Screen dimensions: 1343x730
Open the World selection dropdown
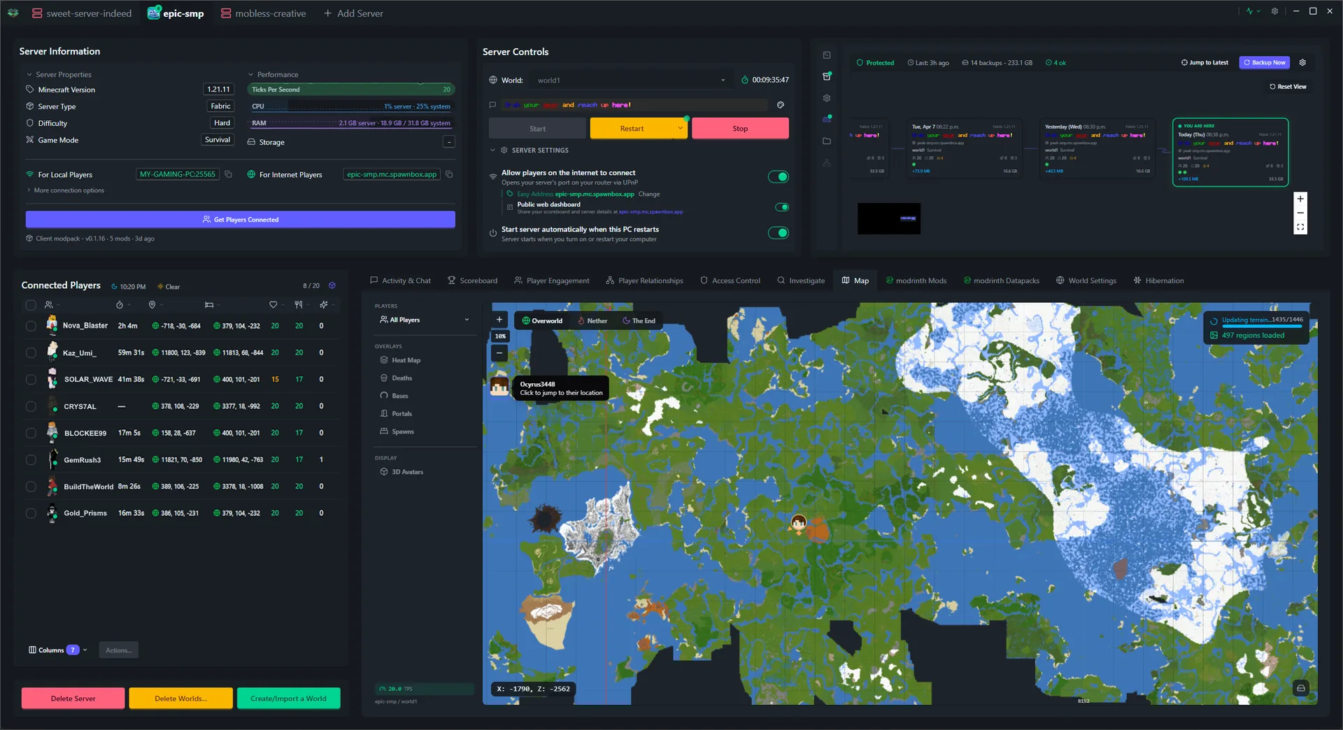tap(723, 80)
